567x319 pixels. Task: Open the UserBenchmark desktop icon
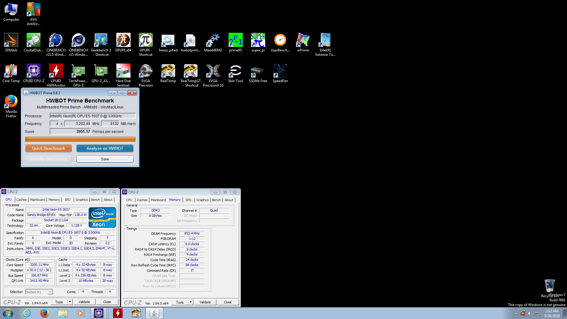click(x=280, y=43)
